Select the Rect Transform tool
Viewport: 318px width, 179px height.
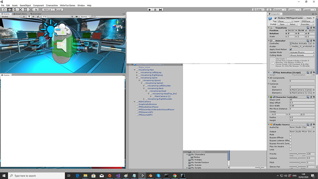pyautogui.click(x=25, y=10)
